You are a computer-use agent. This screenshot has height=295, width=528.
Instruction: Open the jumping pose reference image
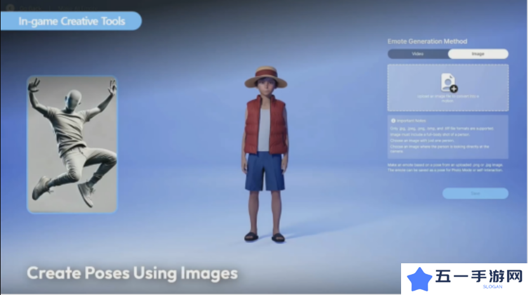point(72,145)
